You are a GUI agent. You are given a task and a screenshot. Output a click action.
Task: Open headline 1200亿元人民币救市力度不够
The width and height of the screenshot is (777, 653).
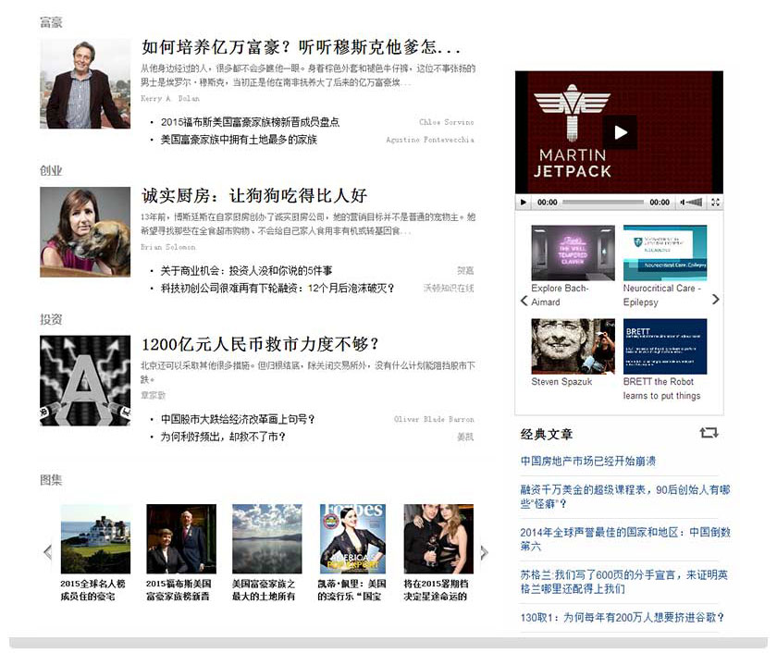tap(260, 344)
